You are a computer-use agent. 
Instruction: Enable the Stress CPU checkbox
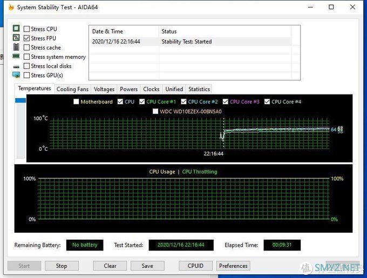tap(26, 29)
